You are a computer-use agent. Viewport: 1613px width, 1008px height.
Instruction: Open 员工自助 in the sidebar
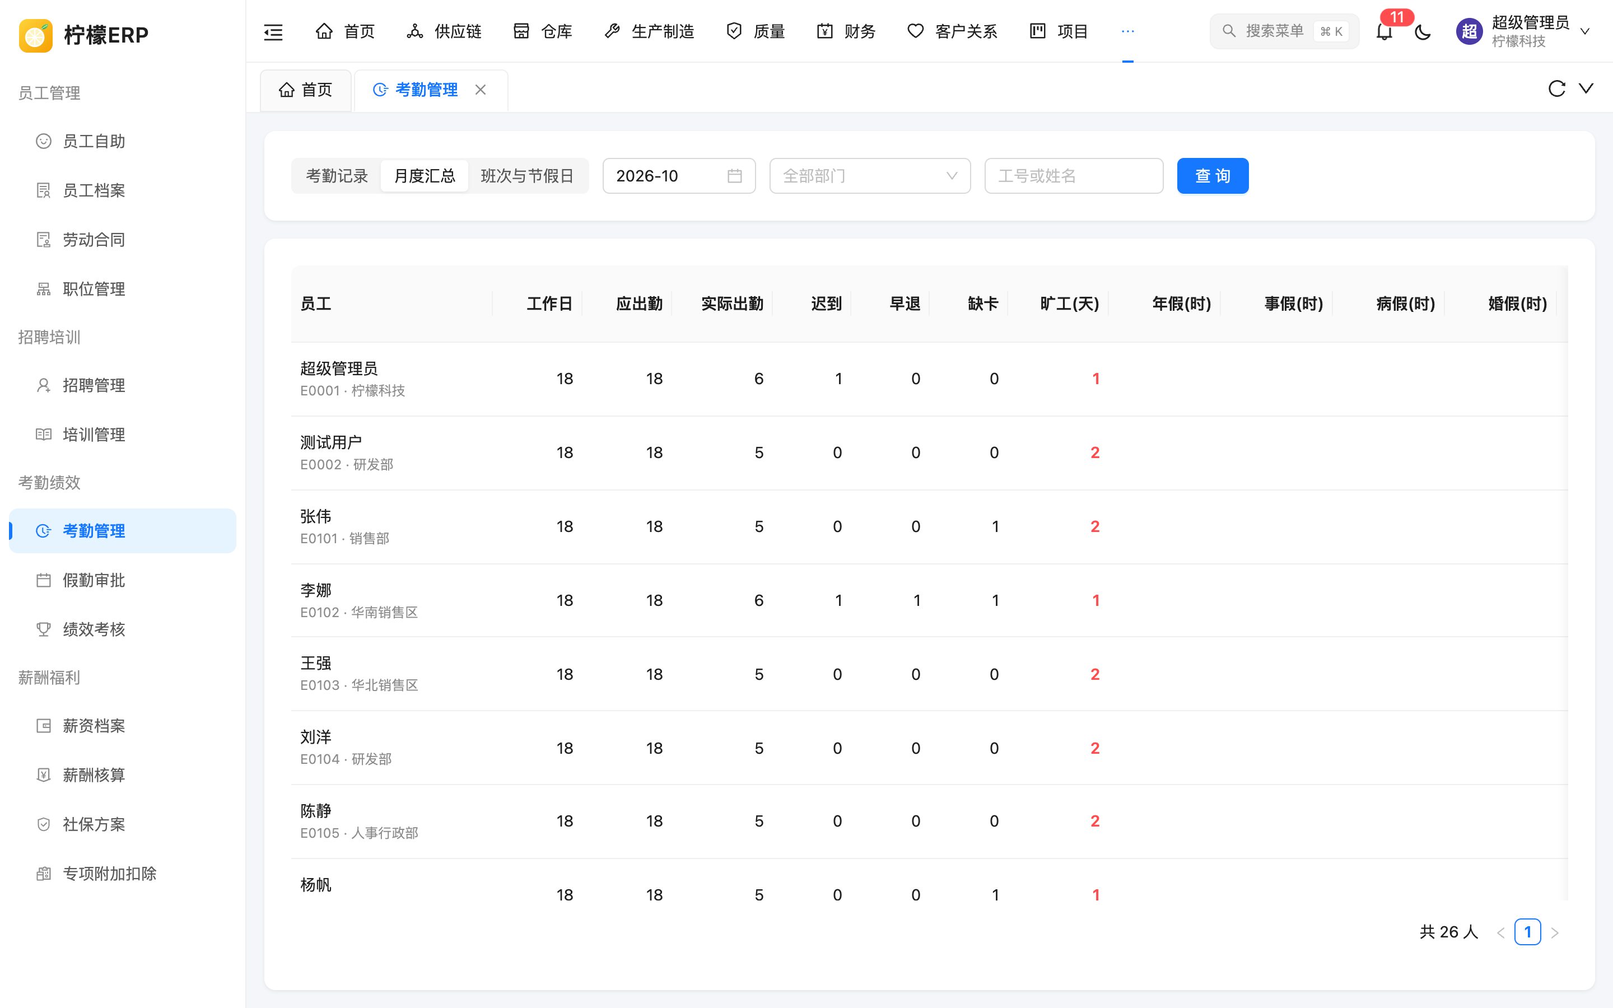coord(123,141)
